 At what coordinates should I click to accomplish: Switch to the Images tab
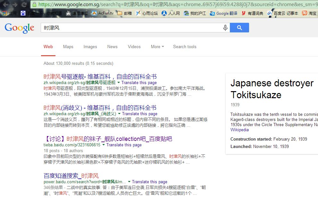[x=90, y=47]
